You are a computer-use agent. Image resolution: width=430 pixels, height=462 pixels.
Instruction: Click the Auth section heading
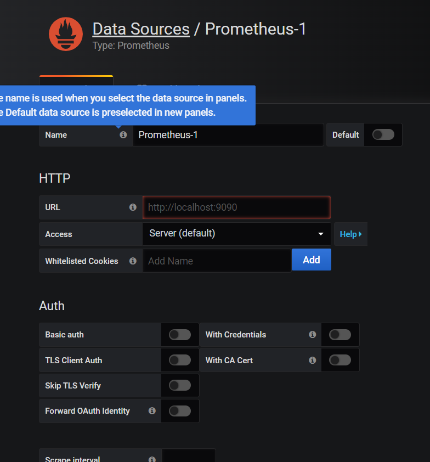pyautogui.click(x=52, y=306)
